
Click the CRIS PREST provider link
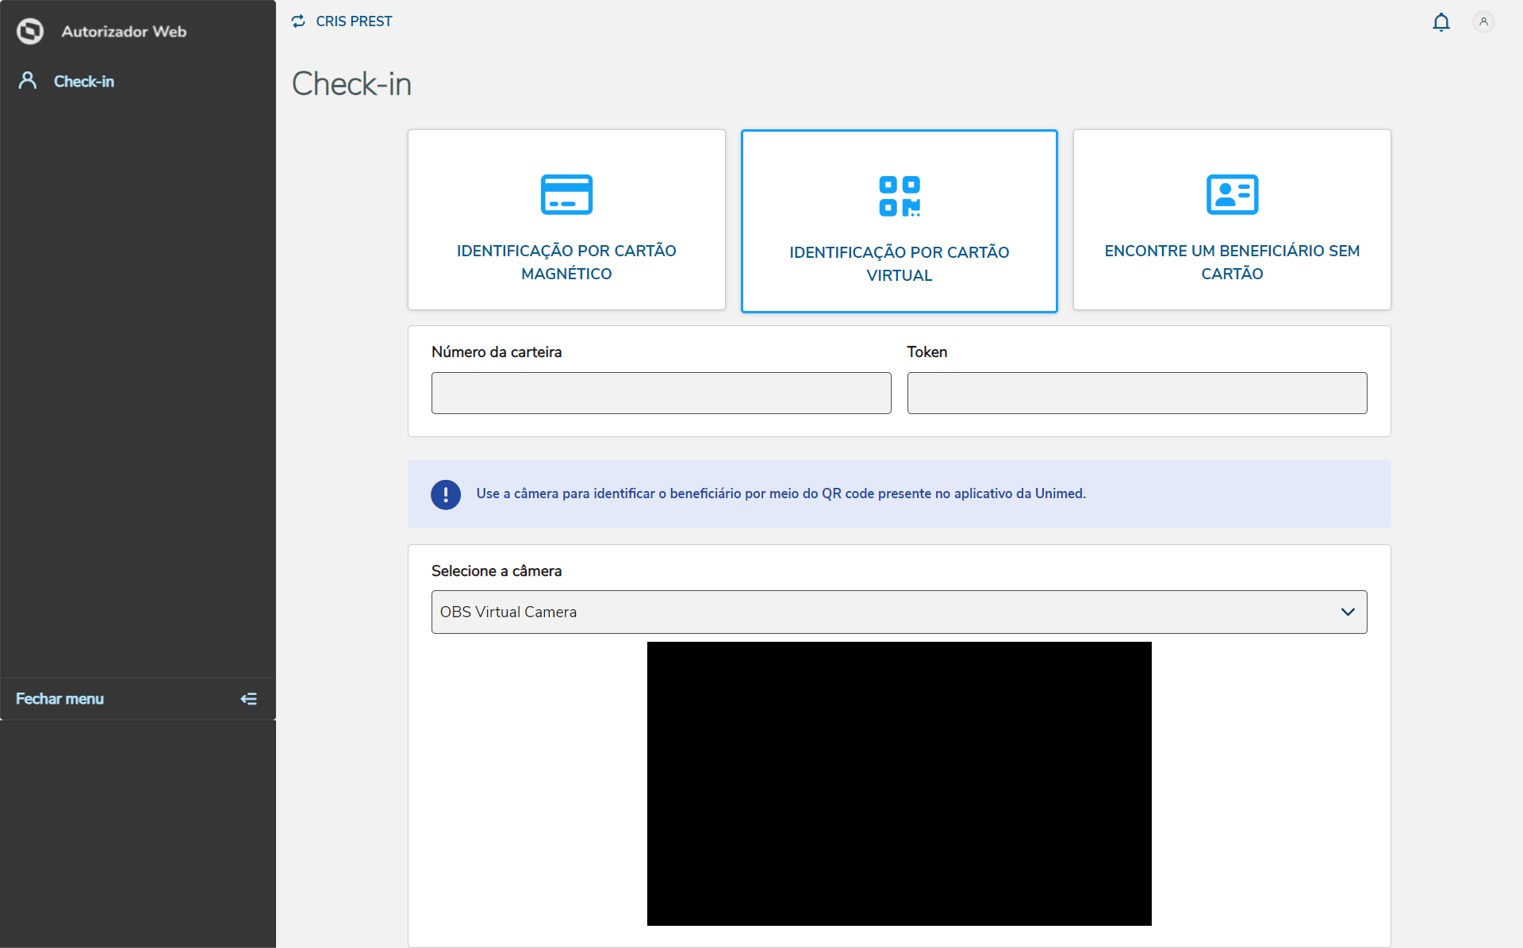(x=354, y=21)
